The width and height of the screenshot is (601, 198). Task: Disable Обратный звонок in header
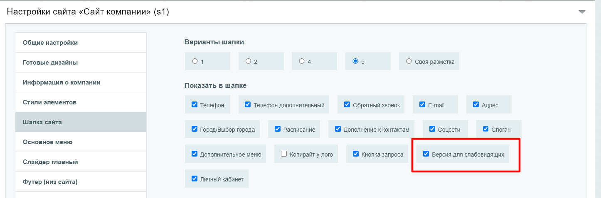[x=347, y=104]
